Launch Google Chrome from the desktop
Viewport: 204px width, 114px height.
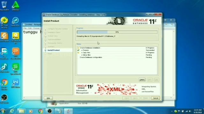point(4,85)
